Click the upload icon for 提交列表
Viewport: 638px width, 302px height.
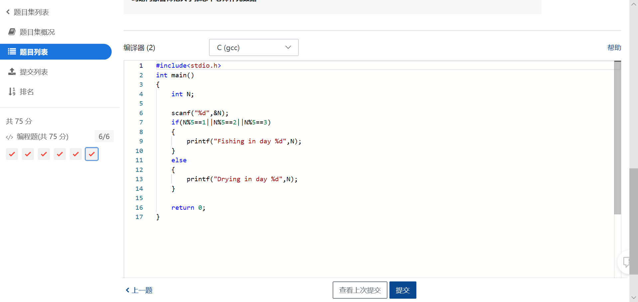coord(12,72)
